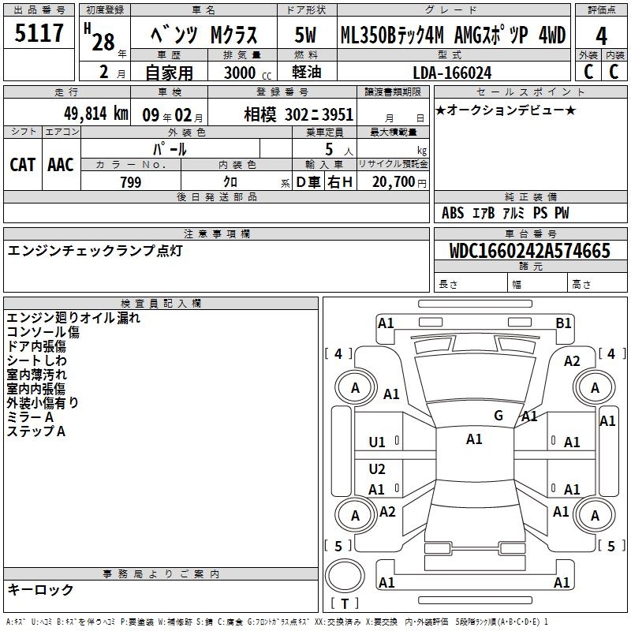
Task: Click the recycle deposit amount 20,700円
Action: (x=392, y=182)
